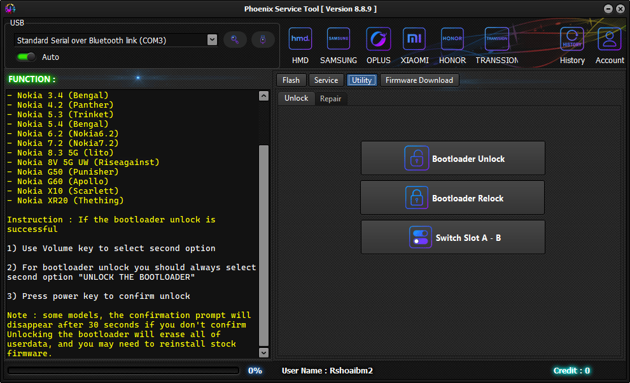Expand the COM port dropdown arrow
The image size is (630, 383).
(212, 40)
